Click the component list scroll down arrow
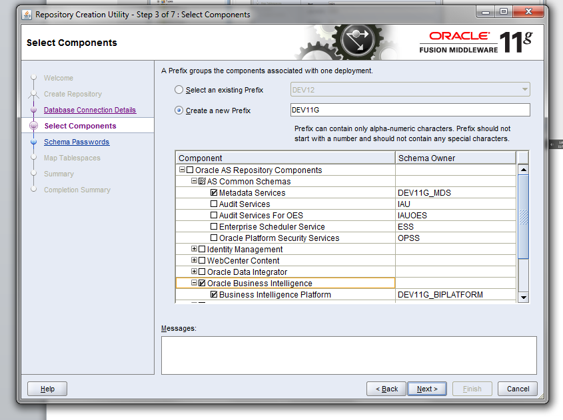This screenshot has width=563, height=420. coord(524,298)
